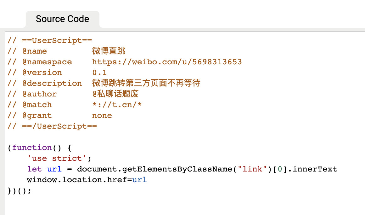Screen dimensions: 365x215
Task: Click the grant value none
Action: tap(102, 115)
